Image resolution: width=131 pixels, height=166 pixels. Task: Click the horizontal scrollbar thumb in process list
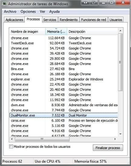pos(42,139)
